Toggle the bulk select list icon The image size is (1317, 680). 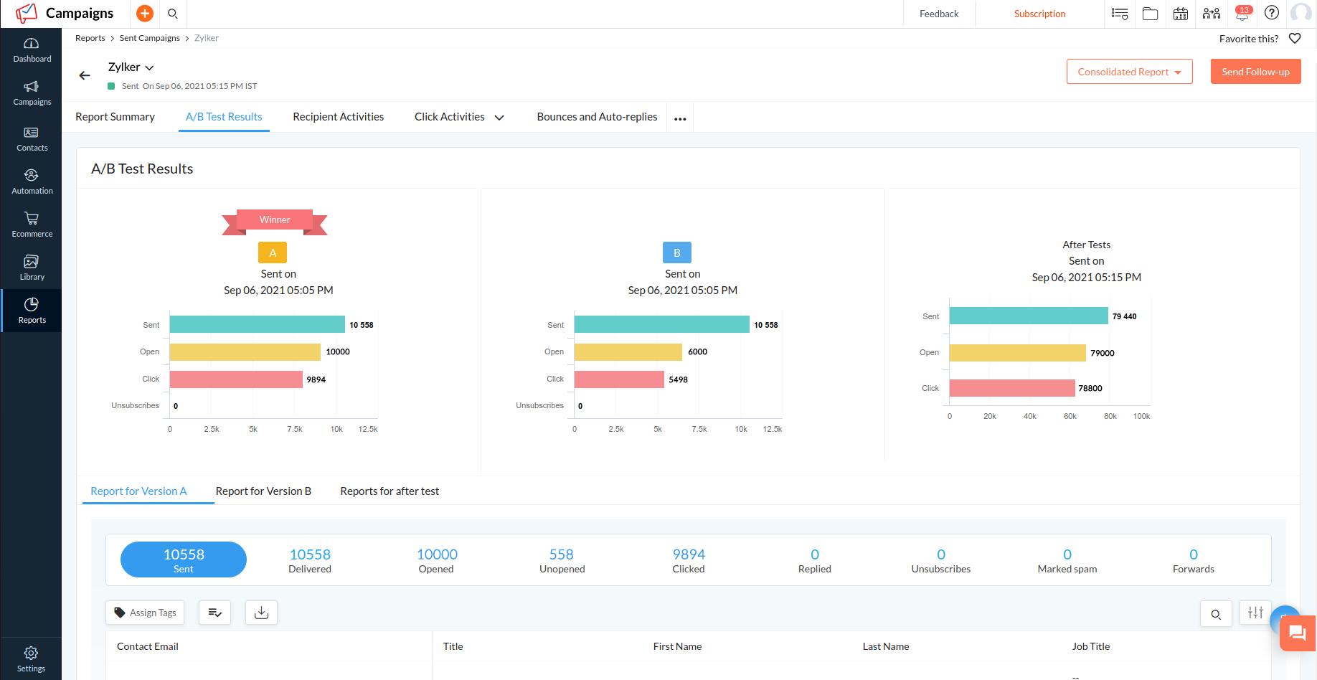pyautogui.click(x=214, y=613)
